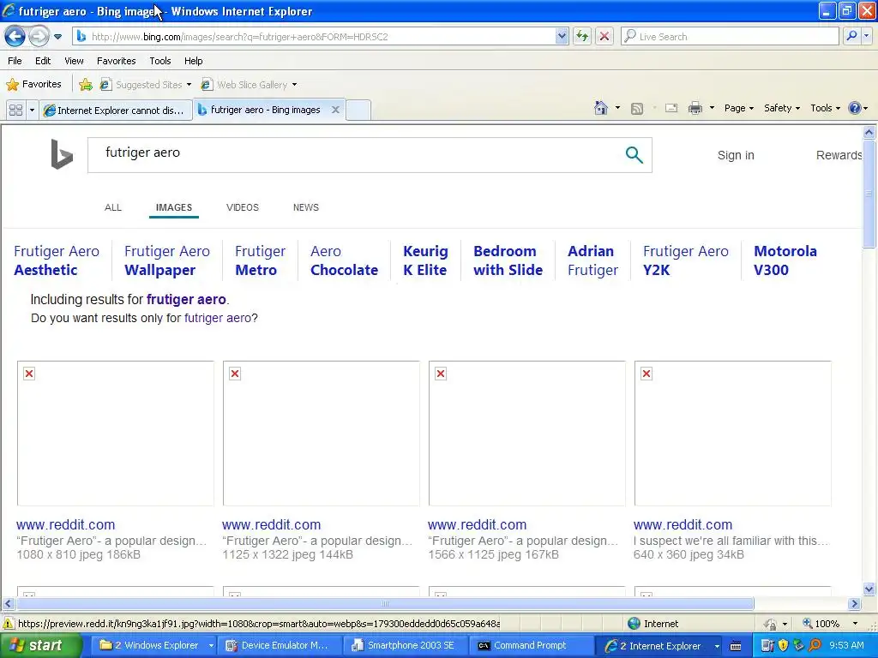Click the Live Search input box
Image resolution: width=878 pixels, height=658 pixels.
[x=730, y=36]
